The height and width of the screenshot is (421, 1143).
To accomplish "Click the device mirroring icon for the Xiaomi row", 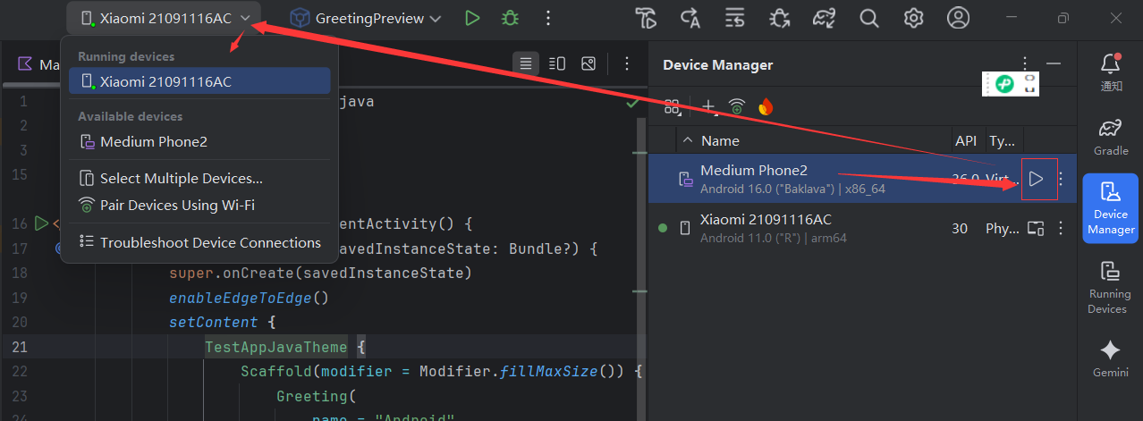I will click(x=1036, y=228).
